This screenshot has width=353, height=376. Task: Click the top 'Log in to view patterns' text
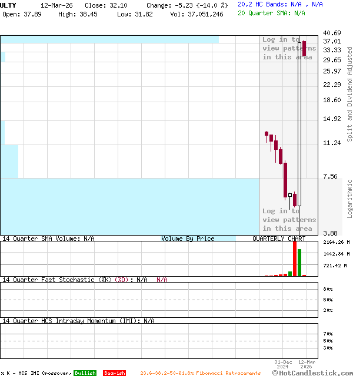[288, 48]
